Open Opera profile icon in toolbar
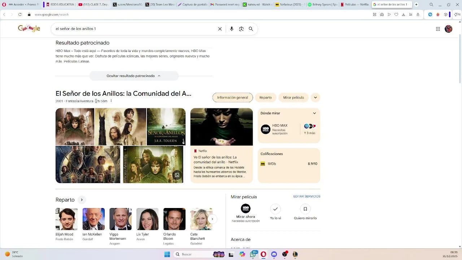 pos(418,14)
